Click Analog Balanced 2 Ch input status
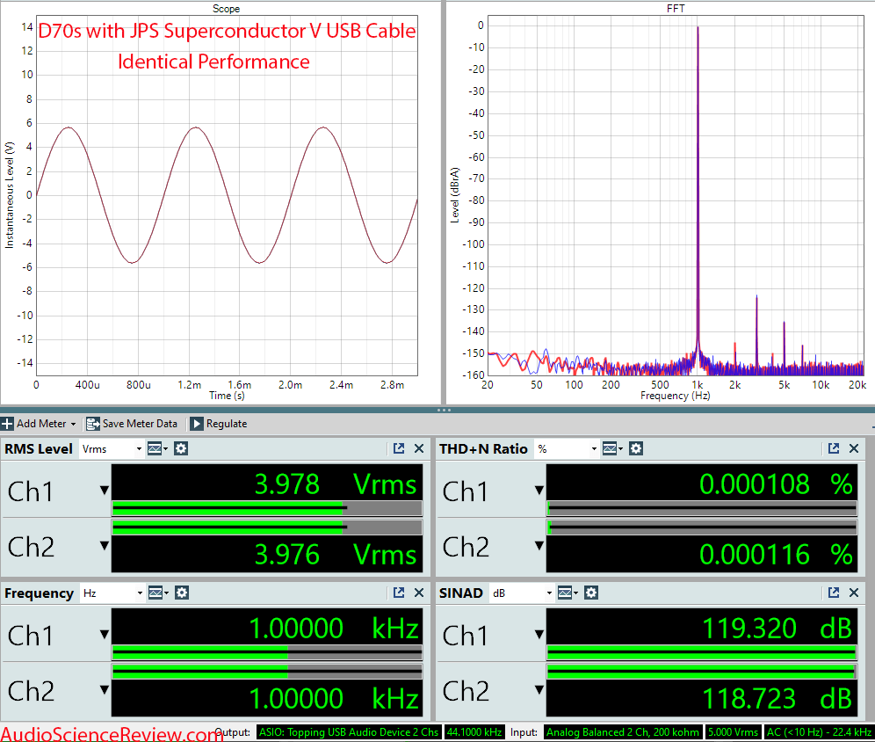 pos(623,732)
